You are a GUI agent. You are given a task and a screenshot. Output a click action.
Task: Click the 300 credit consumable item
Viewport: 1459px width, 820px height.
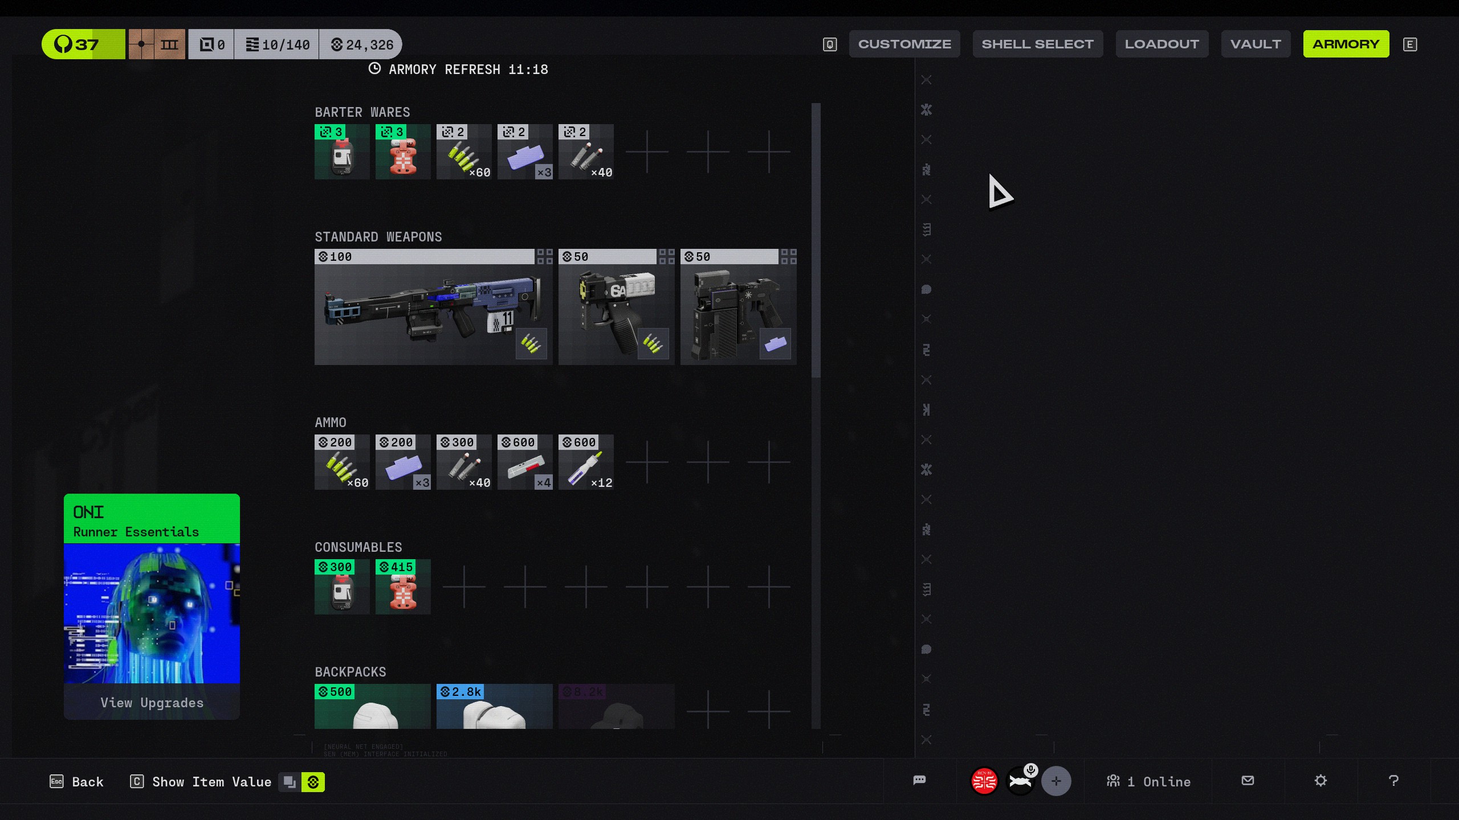pos(342,587)
